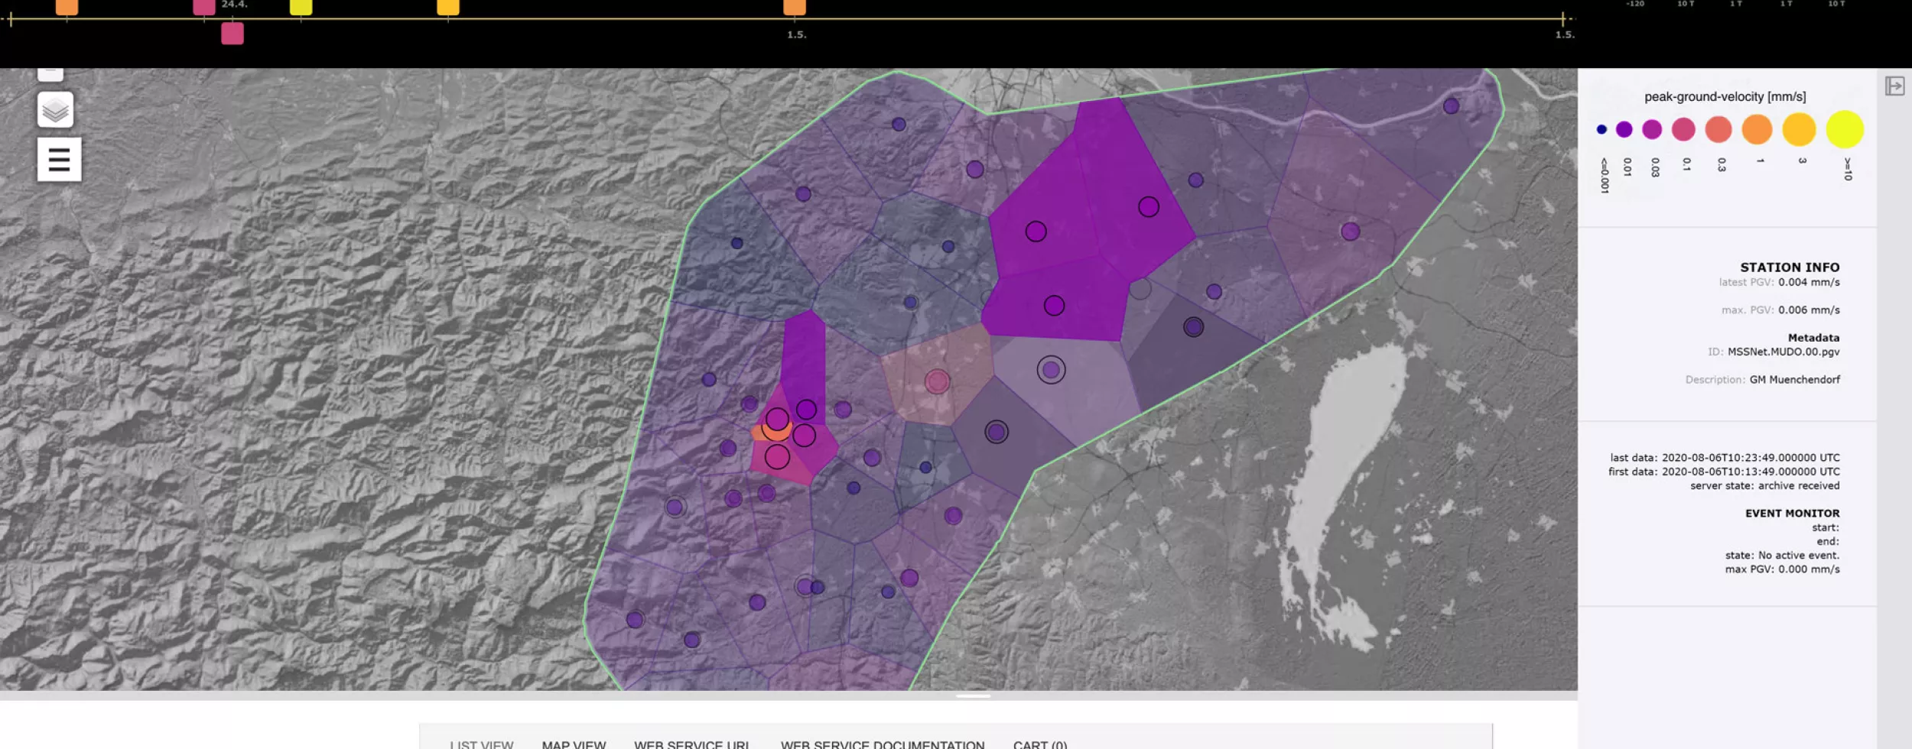Screen dimensions: 1912x749
Task: Open the CART (0) tab
Action: [1039, 744]
